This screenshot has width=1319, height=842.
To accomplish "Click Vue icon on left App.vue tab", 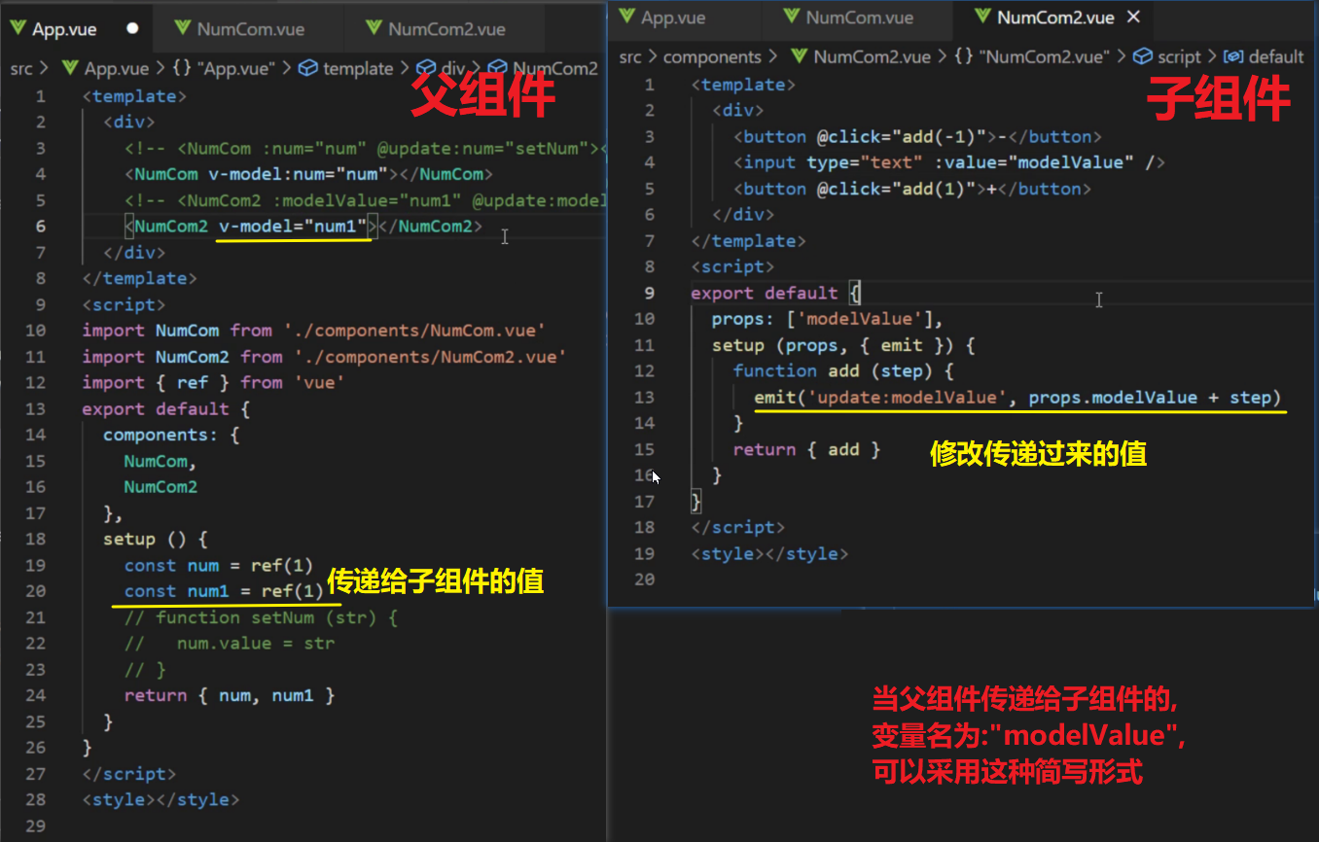I will pos(17,29).
